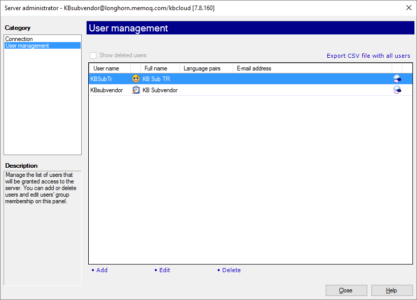Click the Add user link
Screen dimensions: 417x300
tap(101, 270)
